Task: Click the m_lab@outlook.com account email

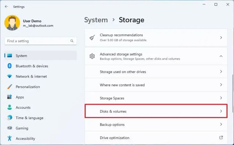Action: click(x=38, y=26)
